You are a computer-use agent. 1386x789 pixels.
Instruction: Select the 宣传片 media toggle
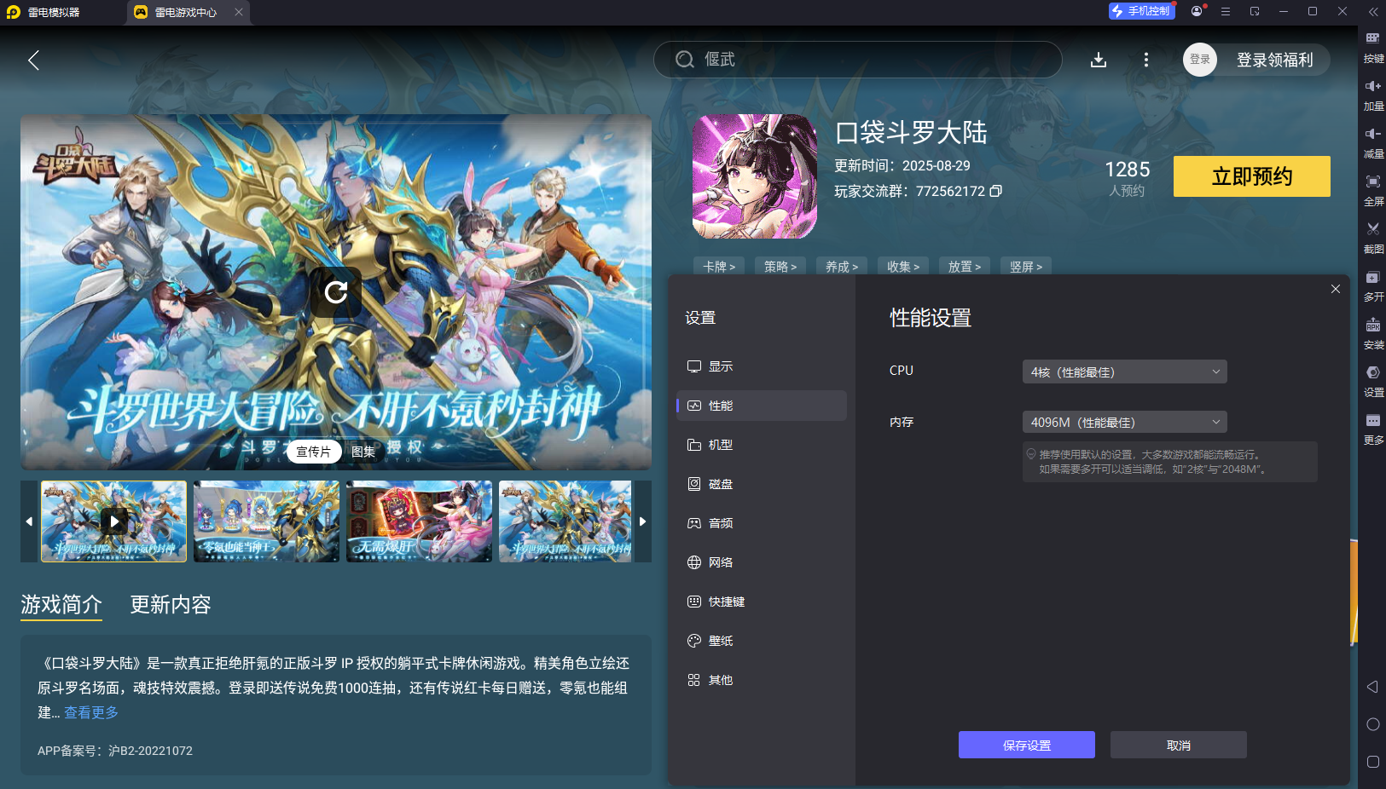313,452
